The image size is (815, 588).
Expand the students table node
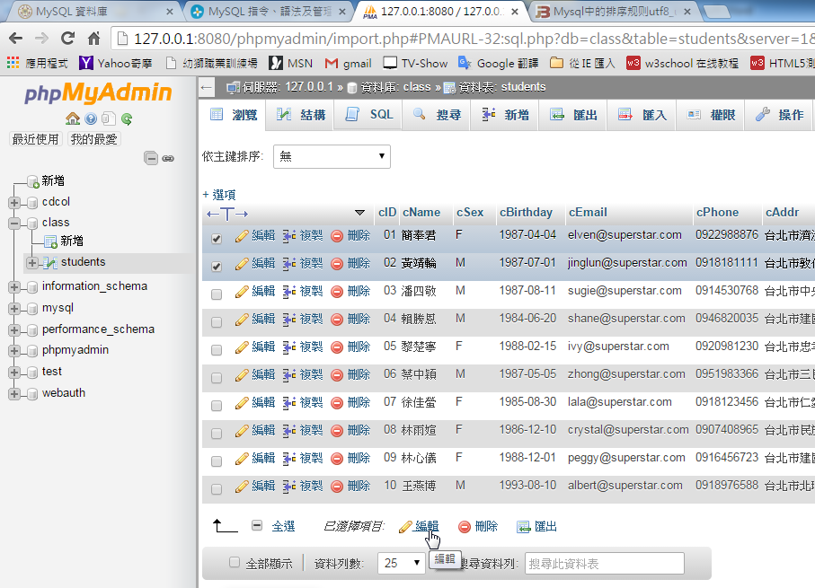tap(32, 263)
